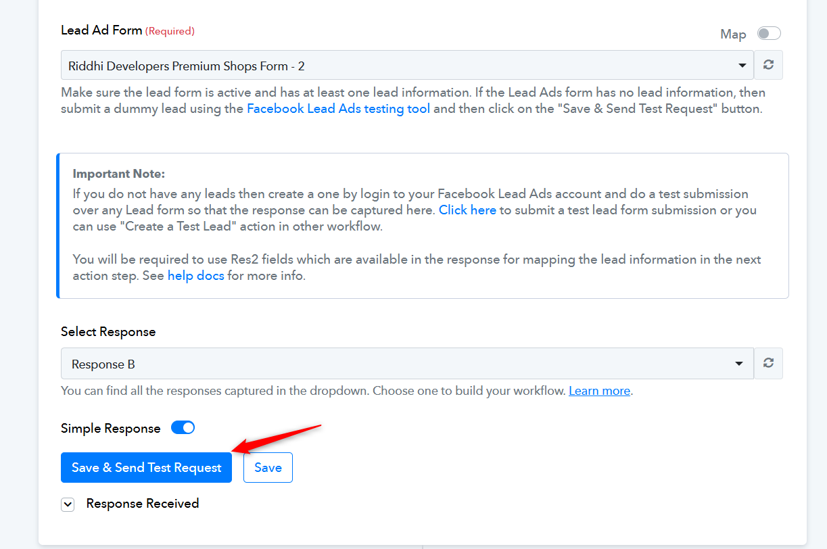Open the Learn more link
Image resolution: width=827 pixels, height=549 pixels.
(599, 391)
